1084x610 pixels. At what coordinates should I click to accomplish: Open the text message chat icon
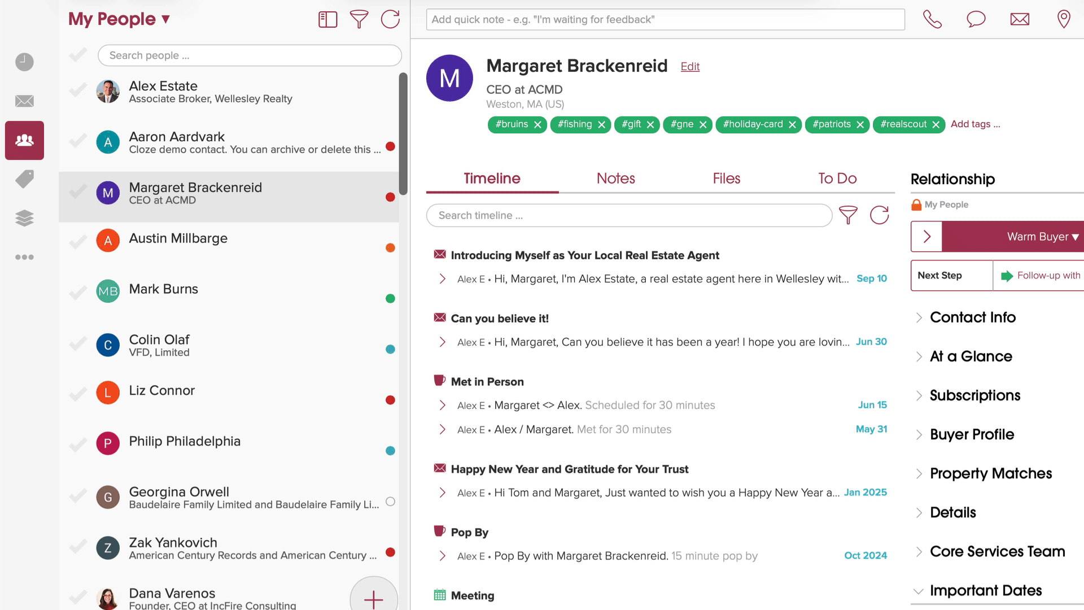click(976, 19)
